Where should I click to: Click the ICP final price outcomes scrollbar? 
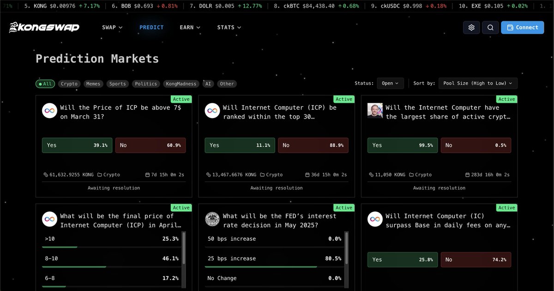click(x=184, y=248)
